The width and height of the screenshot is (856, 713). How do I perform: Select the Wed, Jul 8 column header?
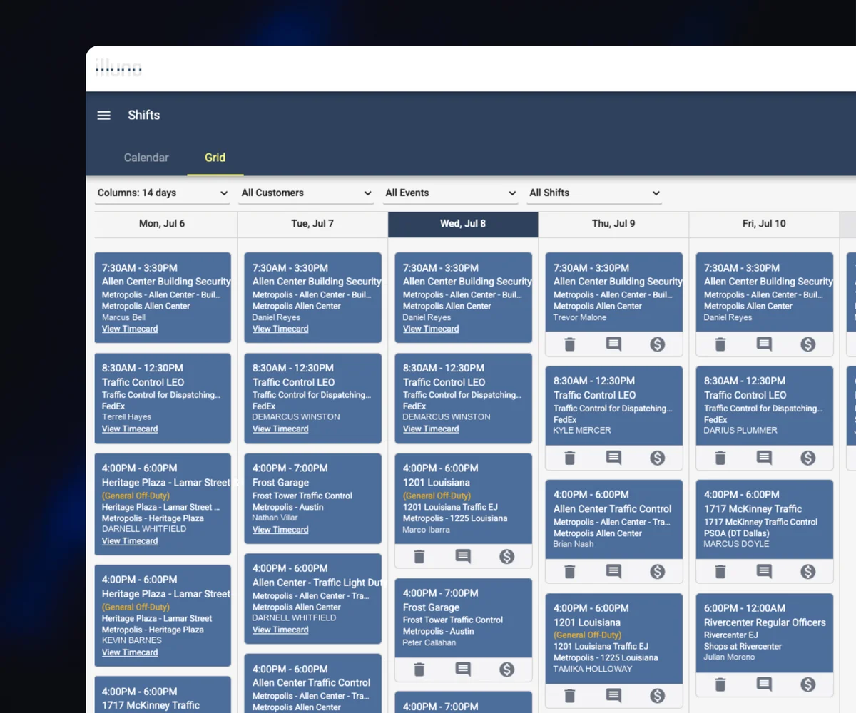(x=463, y=224)
